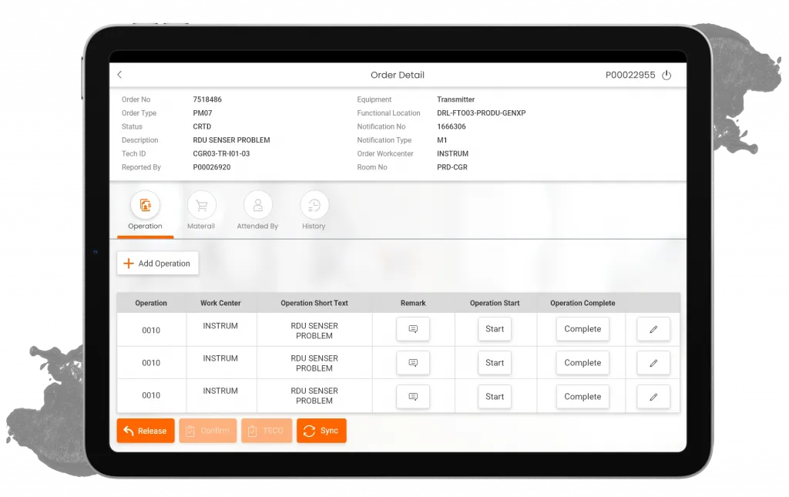The width and height of the screenshot is (789, 497).
Task: Select Tech ID CGR03-TR-I01-03
Action: tap(221, 154)
